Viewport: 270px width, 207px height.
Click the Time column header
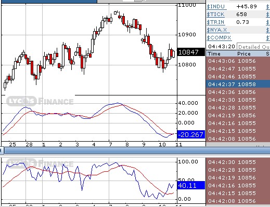(x=214, y=54)
